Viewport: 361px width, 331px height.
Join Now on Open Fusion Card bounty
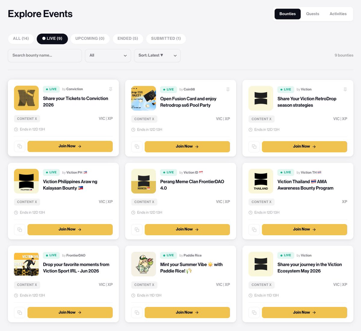[x=187, y=147]
